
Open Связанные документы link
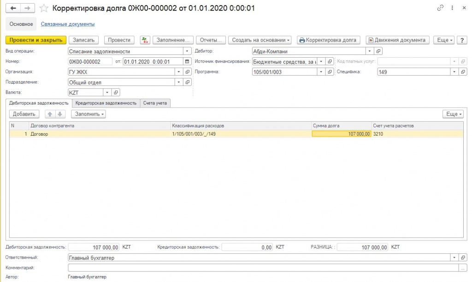click(68, 24)
